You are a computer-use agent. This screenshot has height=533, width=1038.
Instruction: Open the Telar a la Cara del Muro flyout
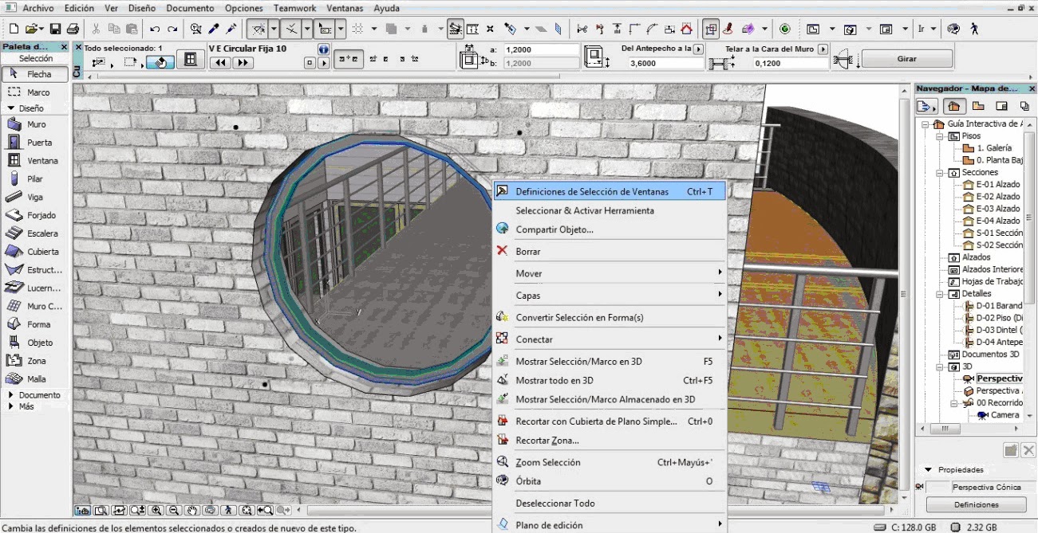point(823,49)
